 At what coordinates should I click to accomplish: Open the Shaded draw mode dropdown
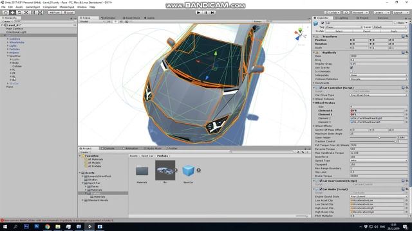(91, 21)
